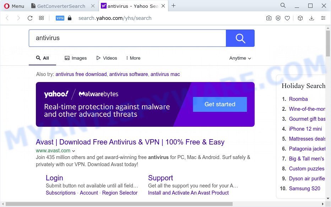Open the Region Selector link
The width and height of the screenshot is (331, 207).
(x=120, y=193)
